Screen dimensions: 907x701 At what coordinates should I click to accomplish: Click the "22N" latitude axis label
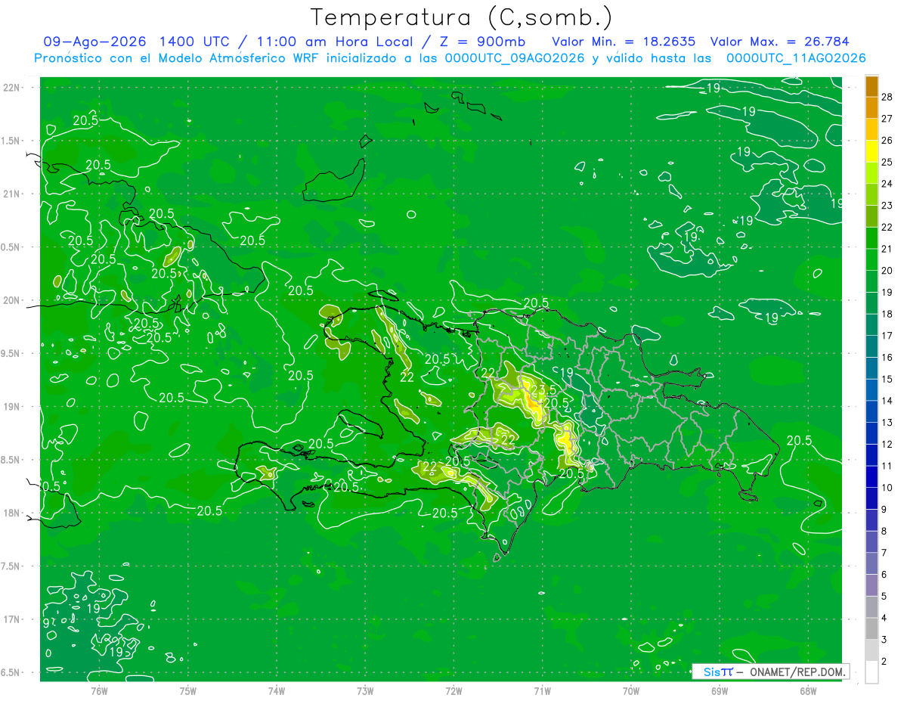[11, 88]
